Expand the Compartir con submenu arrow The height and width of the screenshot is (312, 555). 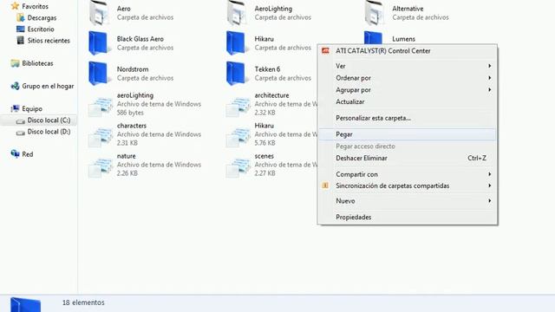click(489, 174)
